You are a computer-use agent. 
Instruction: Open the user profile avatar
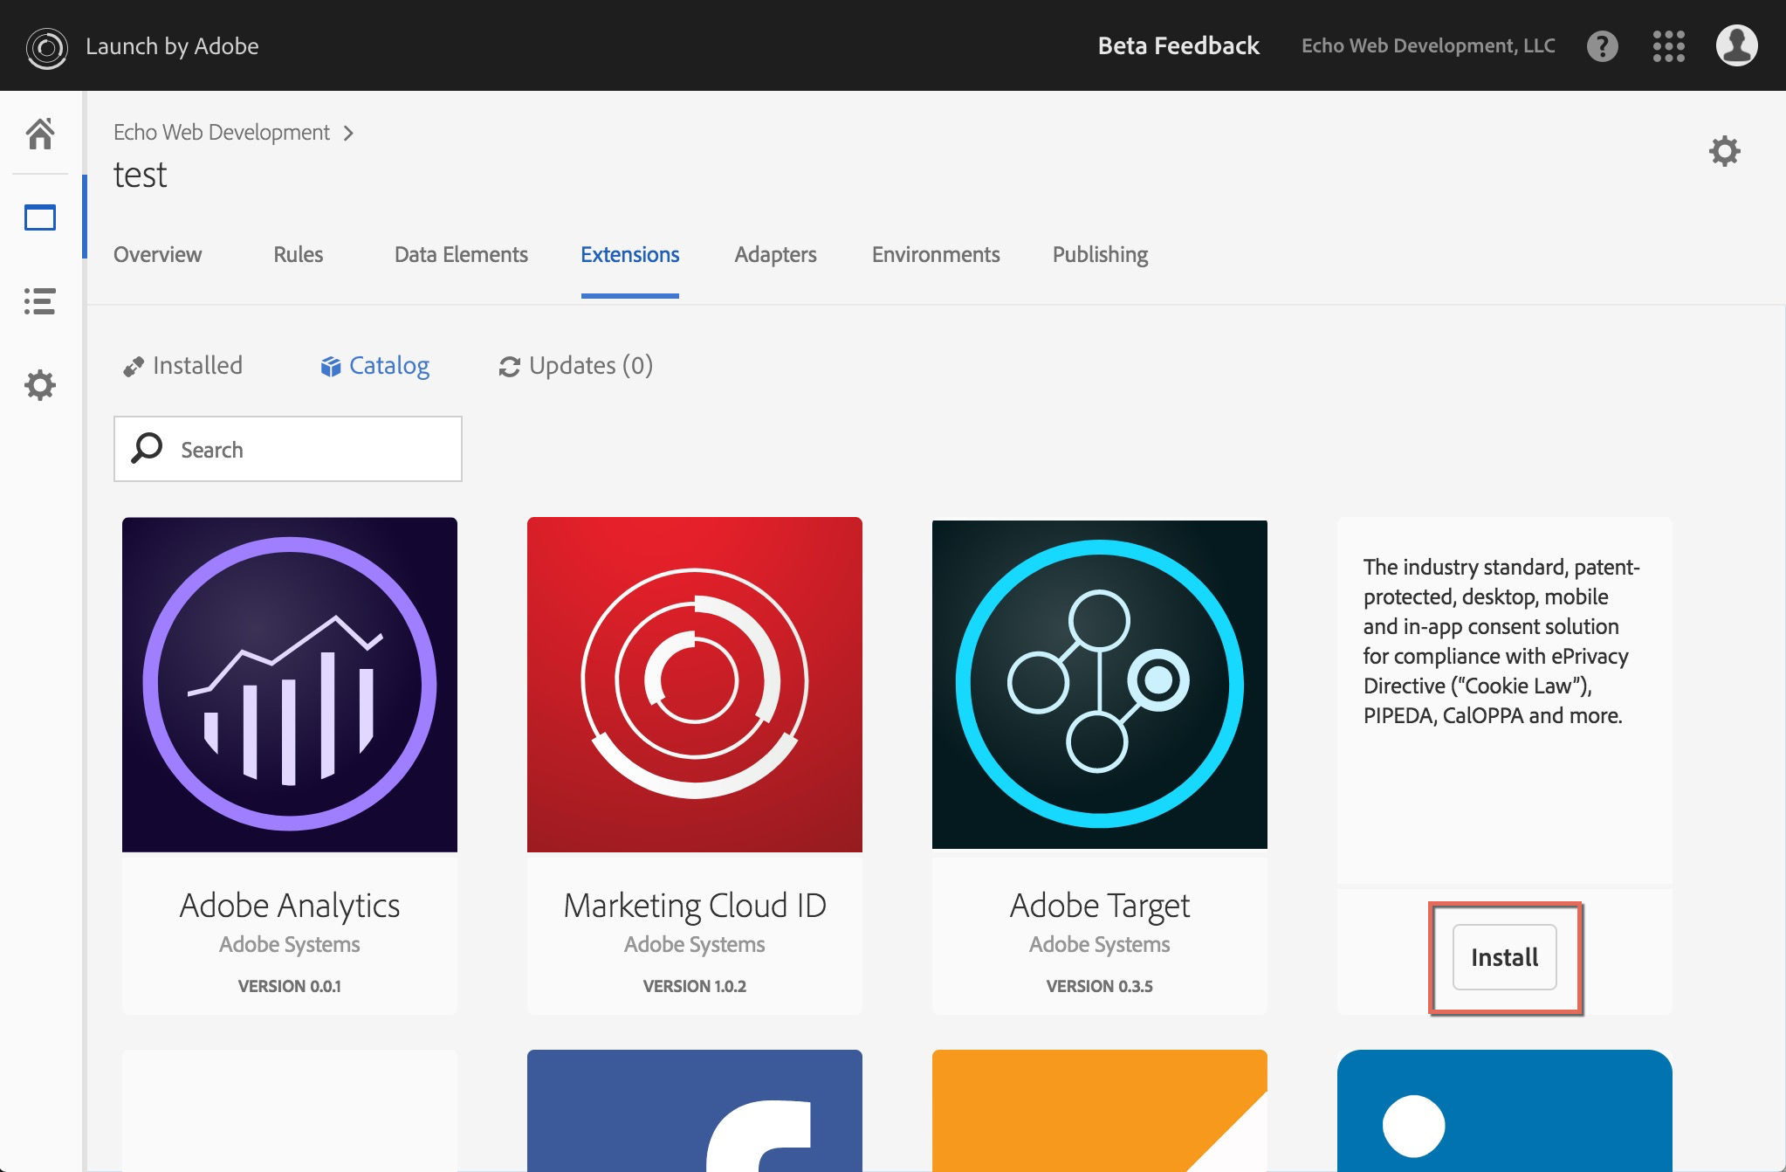click(x=1736, y=45)
